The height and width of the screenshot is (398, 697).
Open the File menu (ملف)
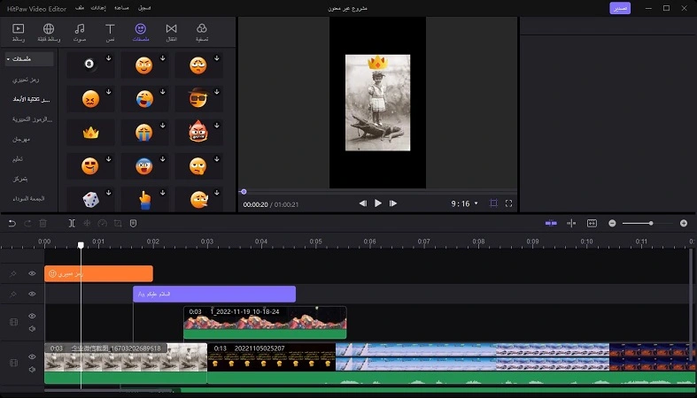pyautogui.click(x=80, y=8)
